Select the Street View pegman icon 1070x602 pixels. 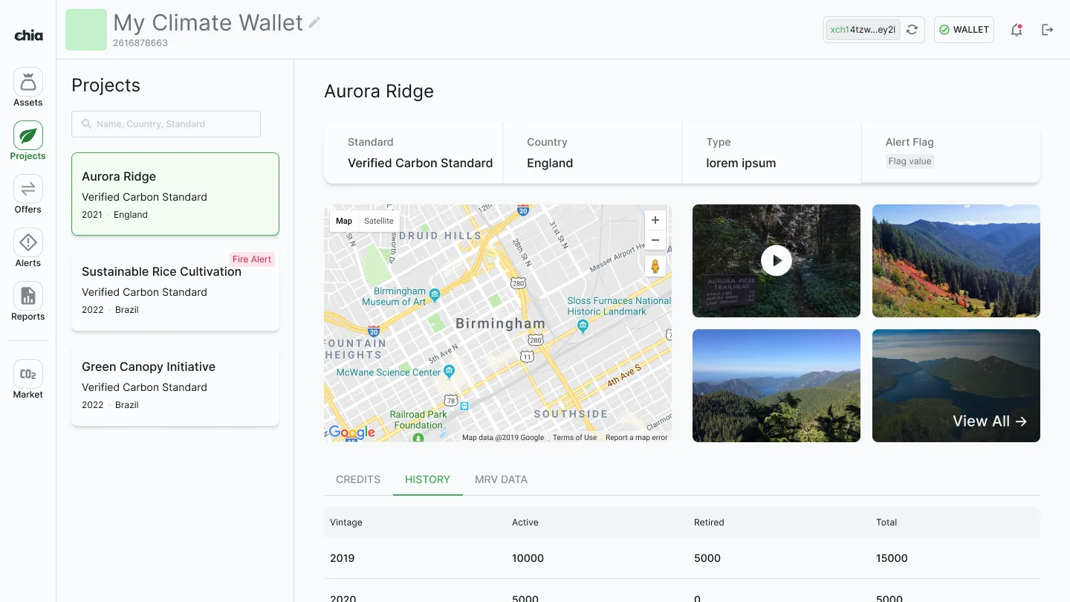coord(655,266)
